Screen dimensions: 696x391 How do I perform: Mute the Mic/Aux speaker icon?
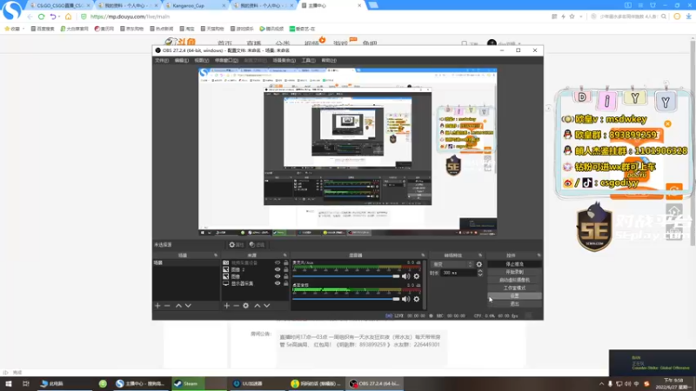coord(405,276)
